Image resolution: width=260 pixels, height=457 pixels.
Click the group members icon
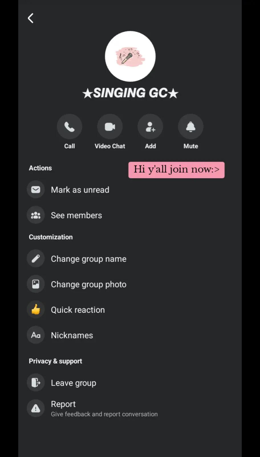[36, 215]
